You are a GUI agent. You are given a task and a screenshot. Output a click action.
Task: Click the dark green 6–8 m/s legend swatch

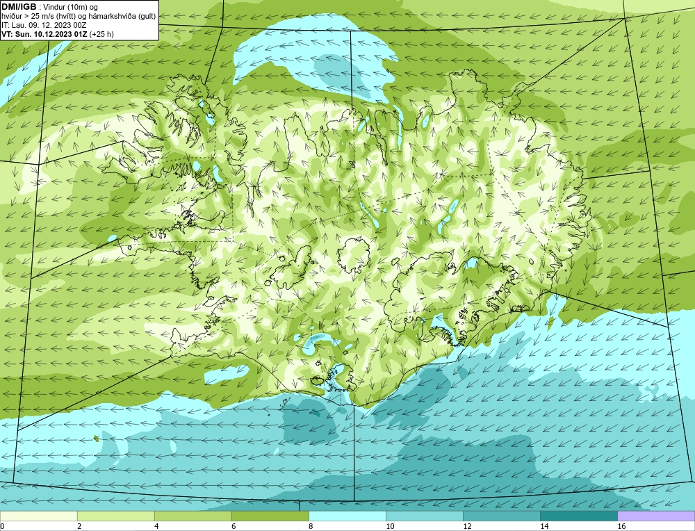[270, 516]
